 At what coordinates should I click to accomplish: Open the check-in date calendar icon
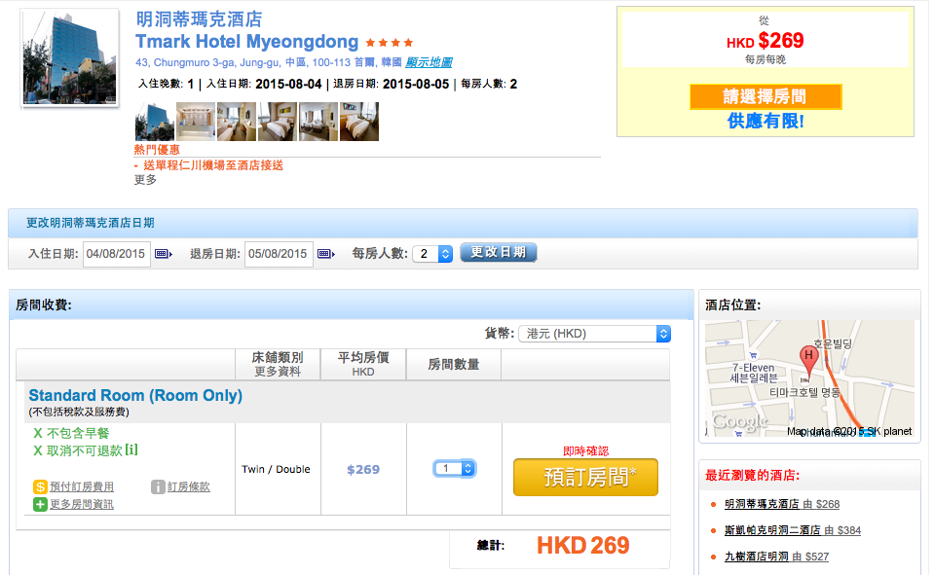[164, 254]
